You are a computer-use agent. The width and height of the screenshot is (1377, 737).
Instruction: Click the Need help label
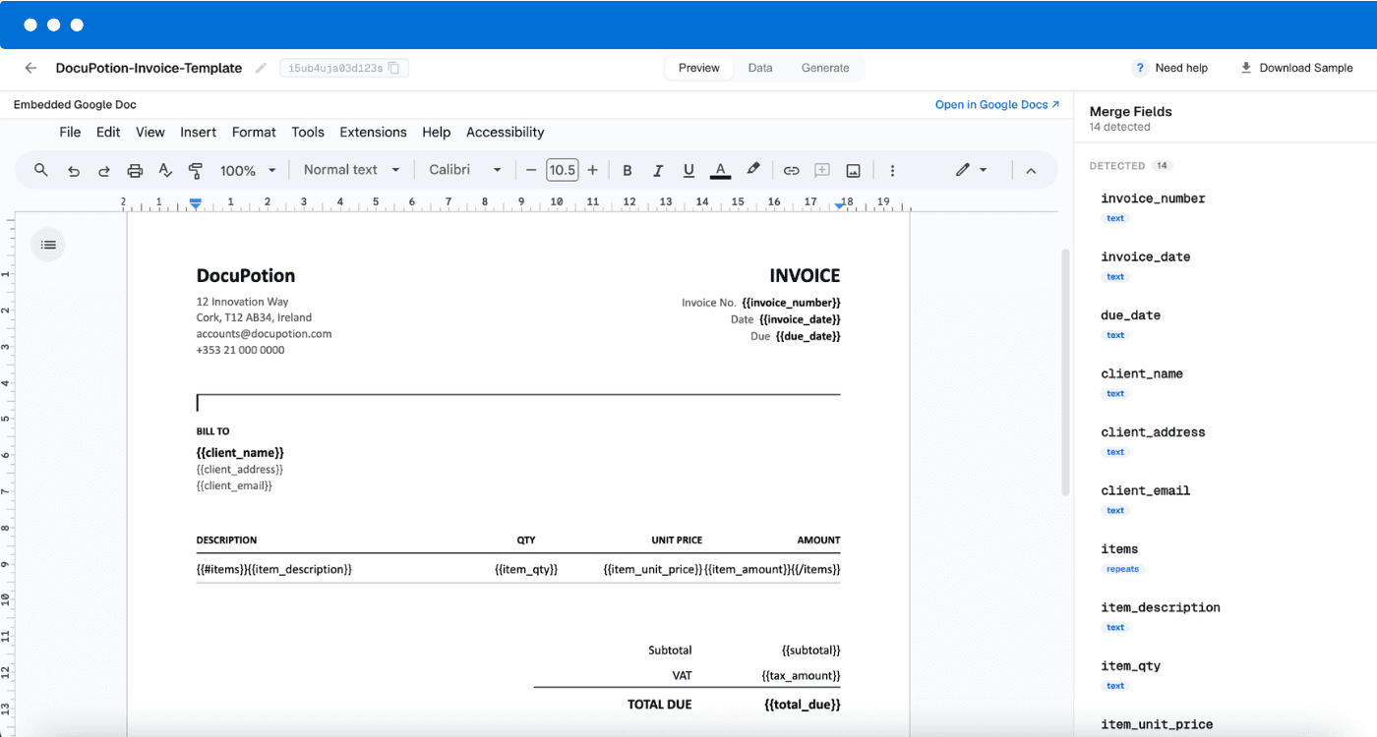[x=1181, y=68]
